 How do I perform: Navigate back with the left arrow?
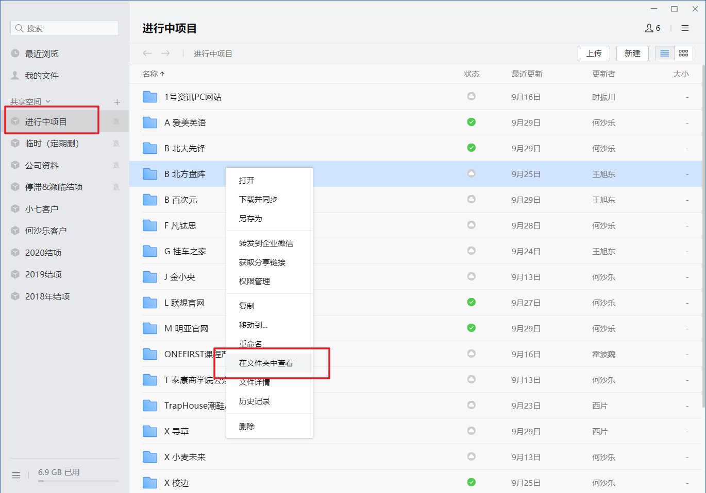click(x=147, y=53)
